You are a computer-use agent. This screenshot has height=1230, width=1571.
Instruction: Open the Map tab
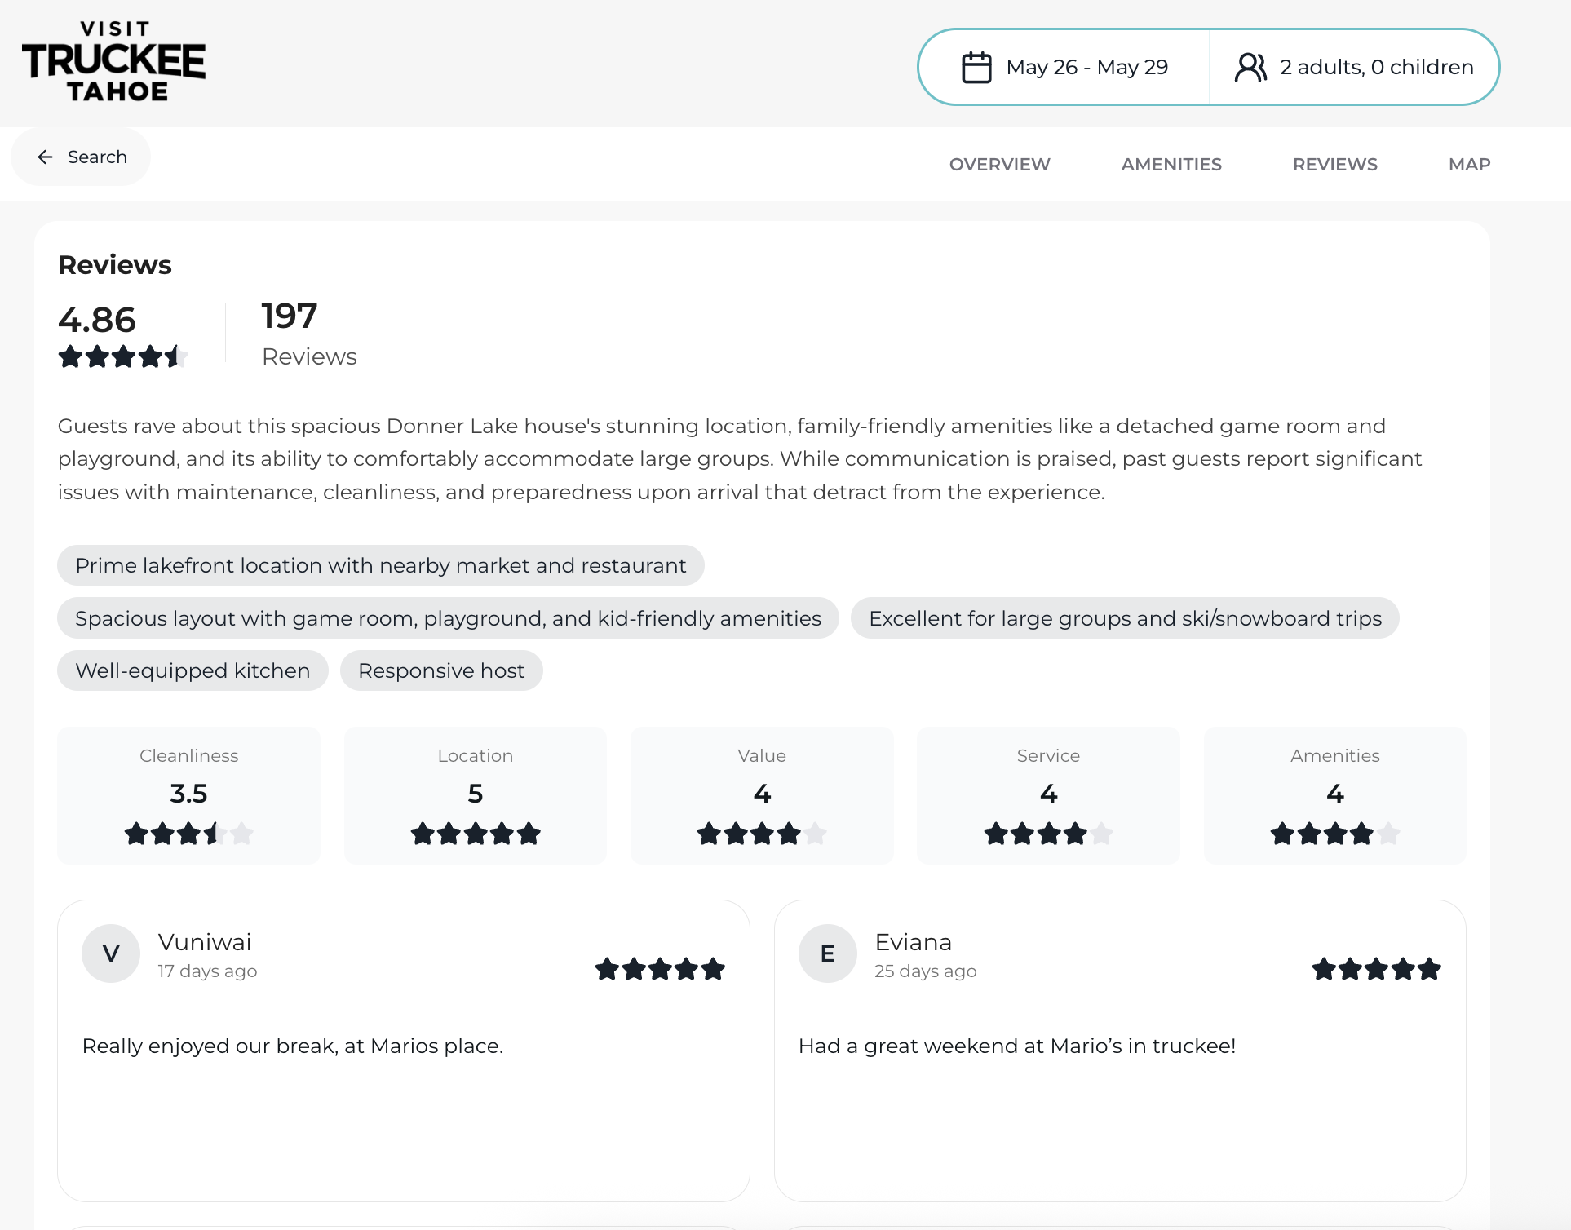(x=1469, y=164)
